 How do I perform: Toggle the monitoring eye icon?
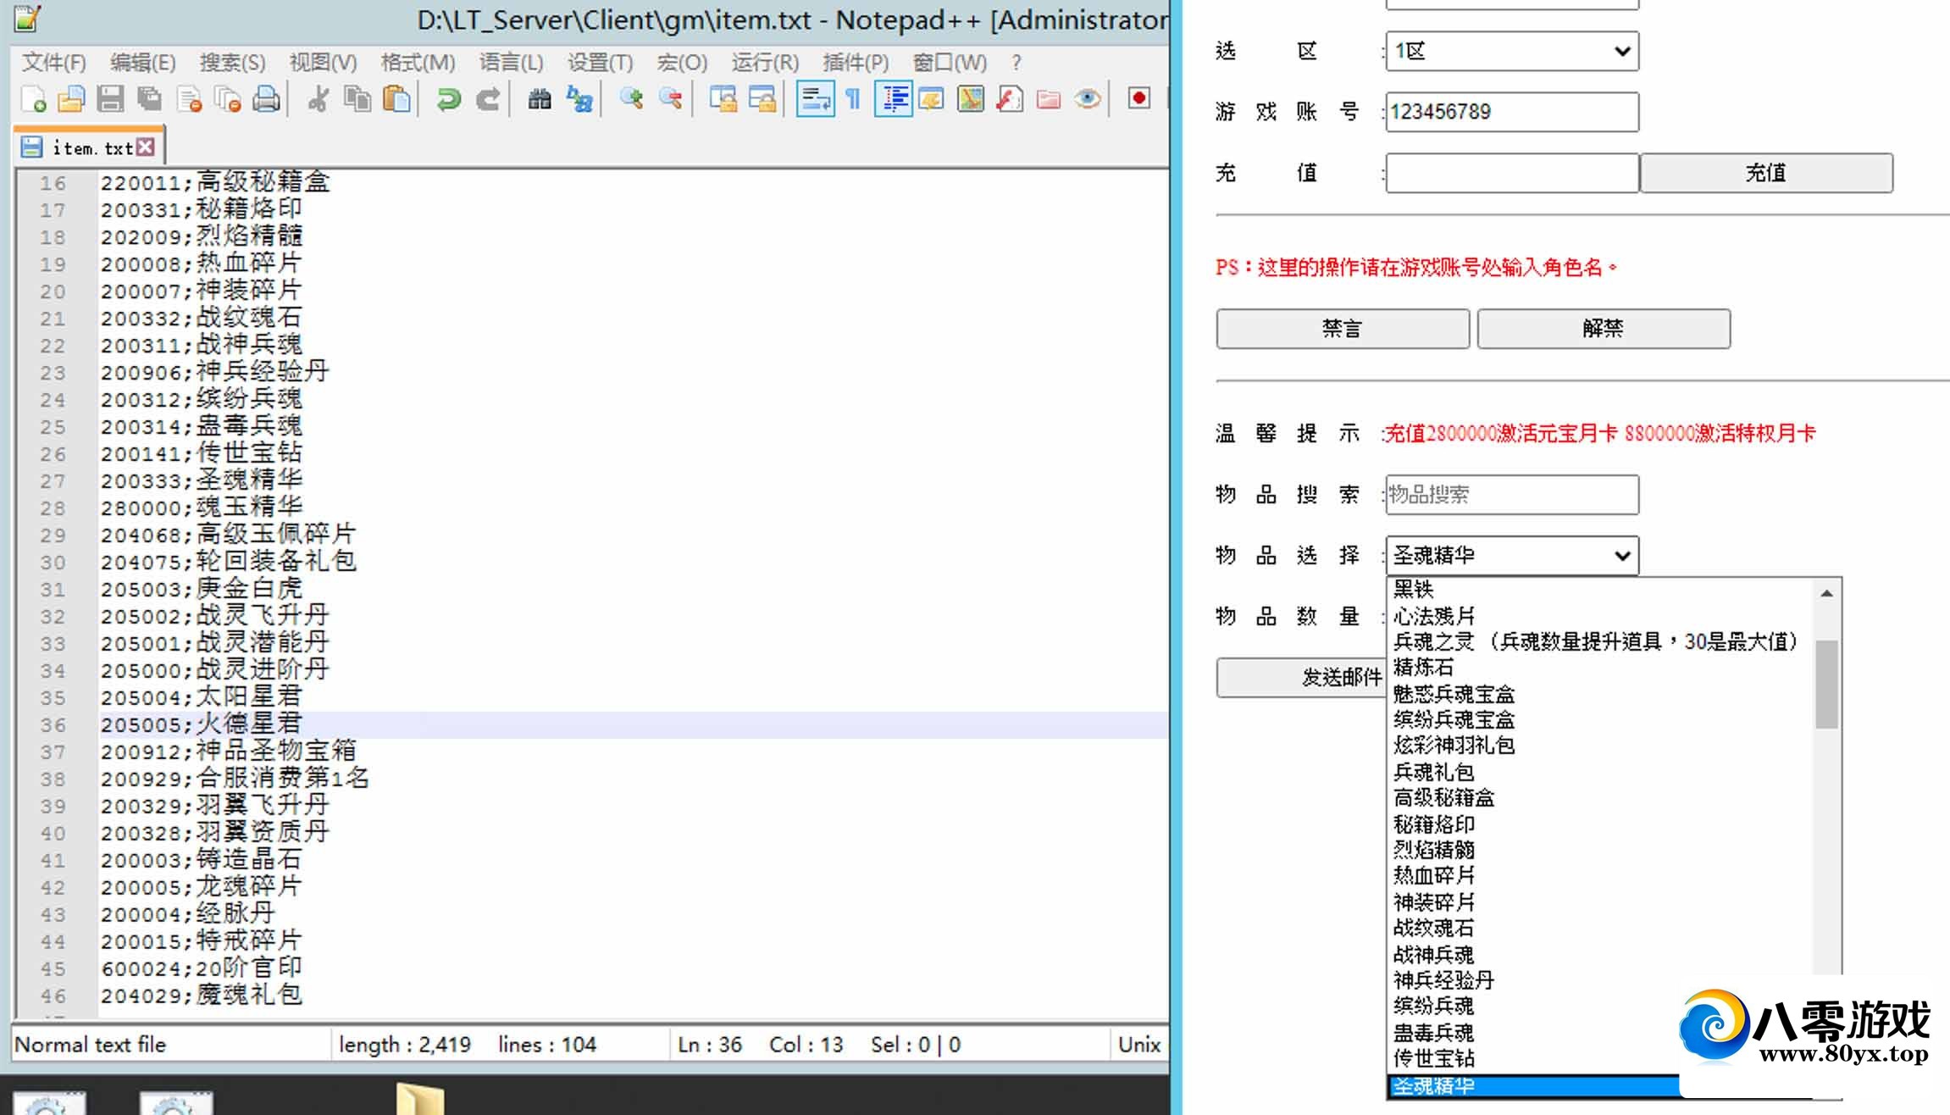1088,99
